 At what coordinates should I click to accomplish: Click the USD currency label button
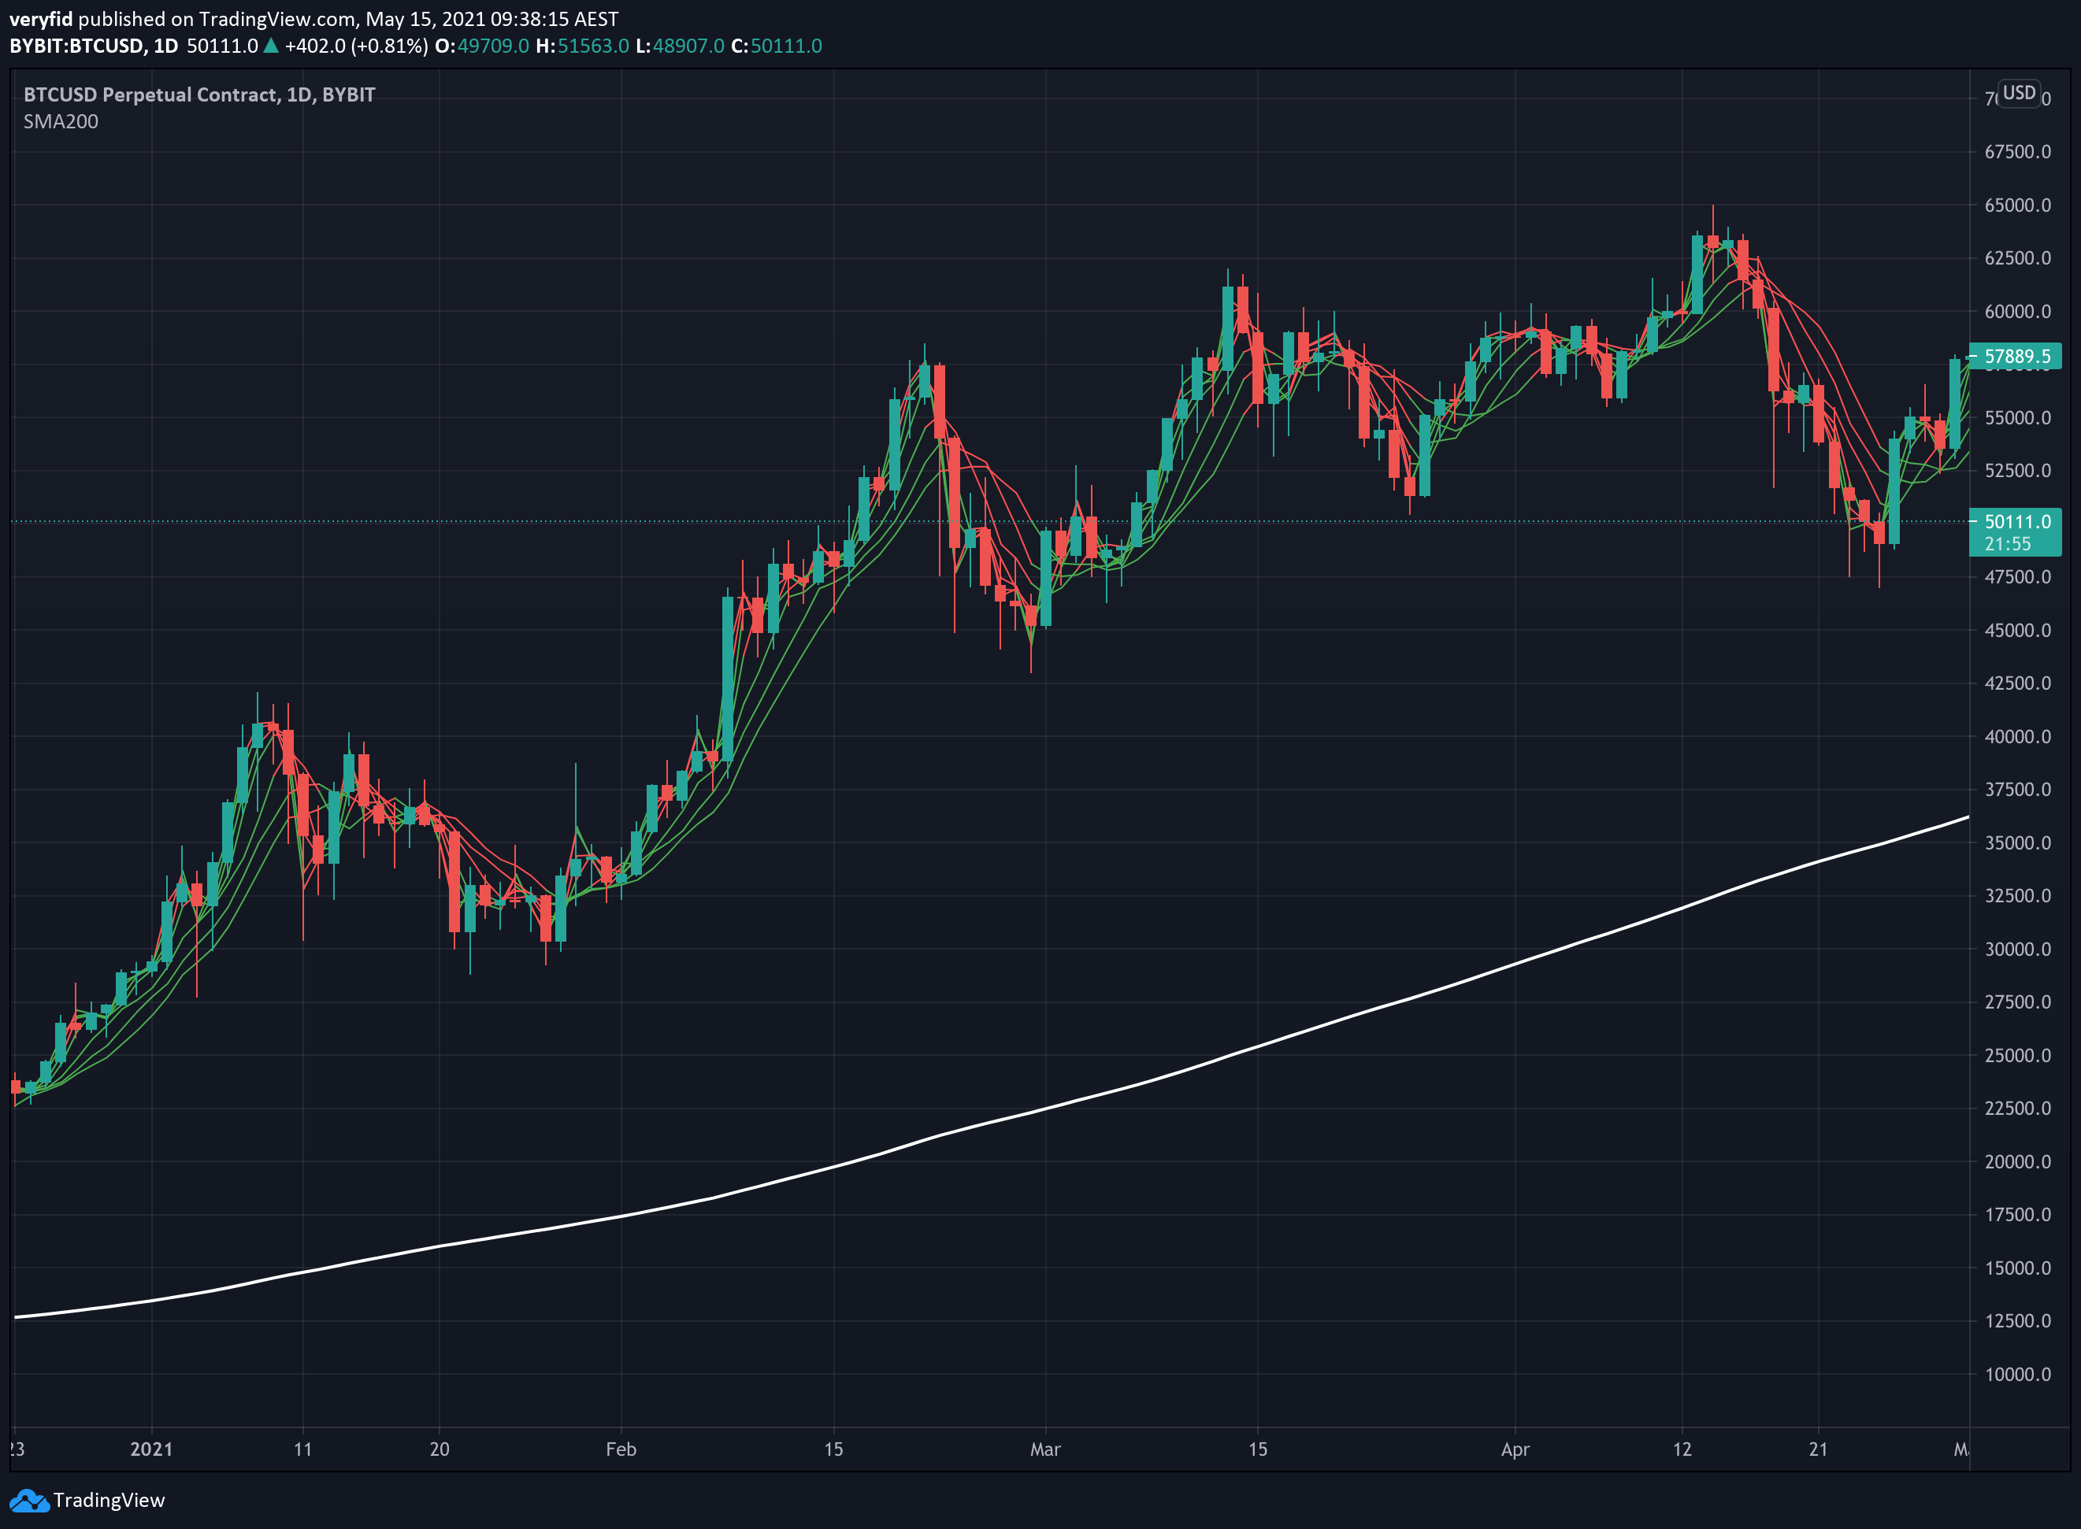click(x=2019, y=93)
